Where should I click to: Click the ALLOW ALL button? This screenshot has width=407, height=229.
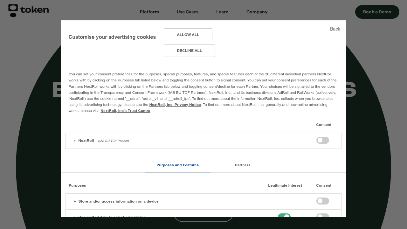tap(188, 34)
